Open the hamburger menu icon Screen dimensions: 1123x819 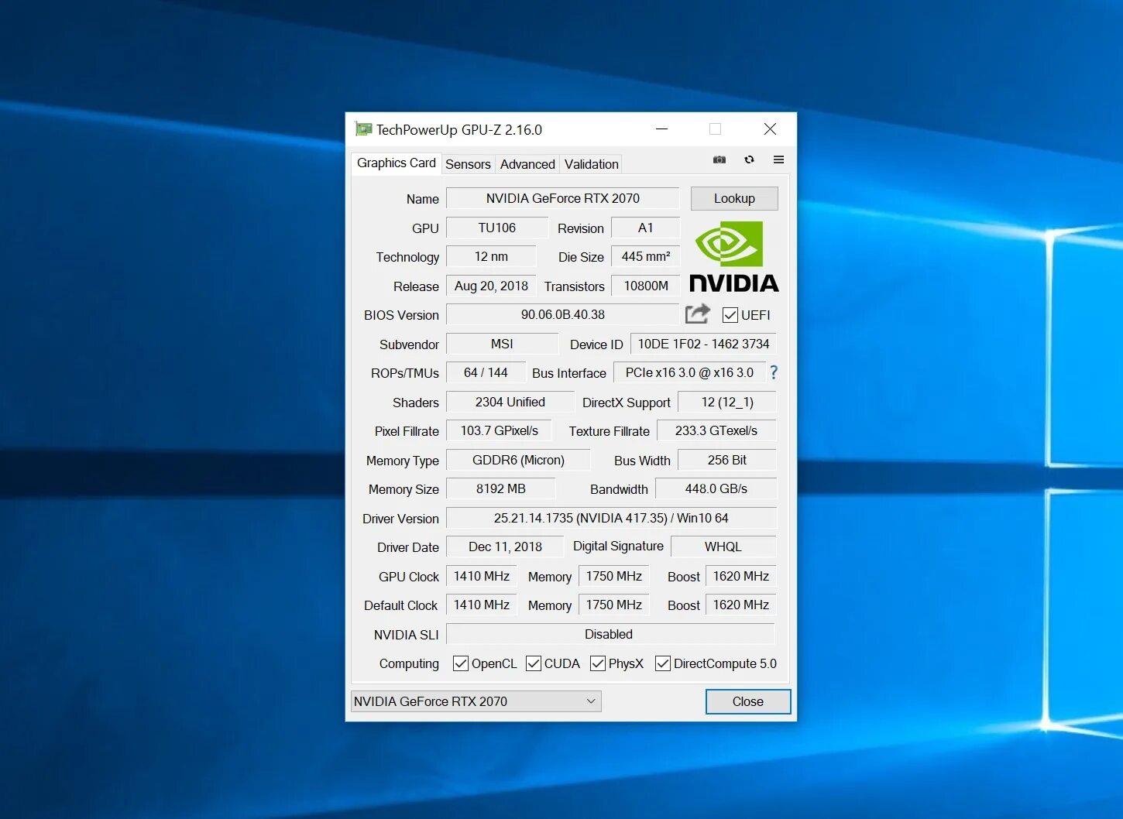[x=778, y=159]
